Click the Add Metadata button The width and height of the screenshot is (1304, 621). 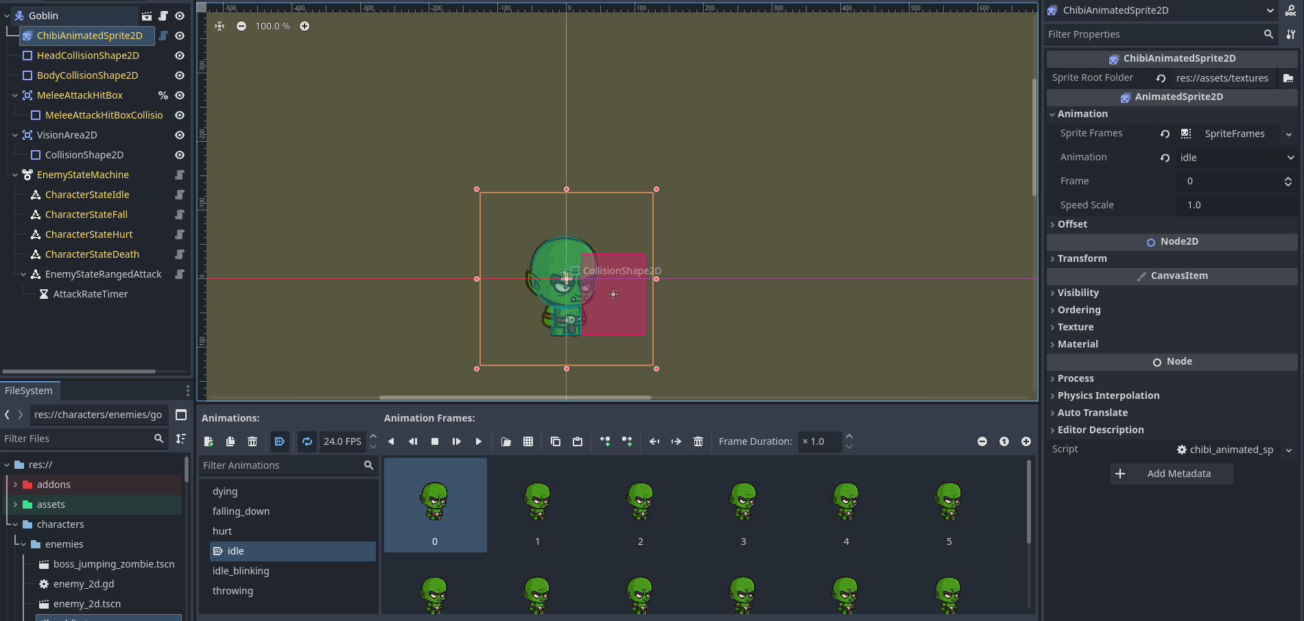click(x=1171, y=474)
